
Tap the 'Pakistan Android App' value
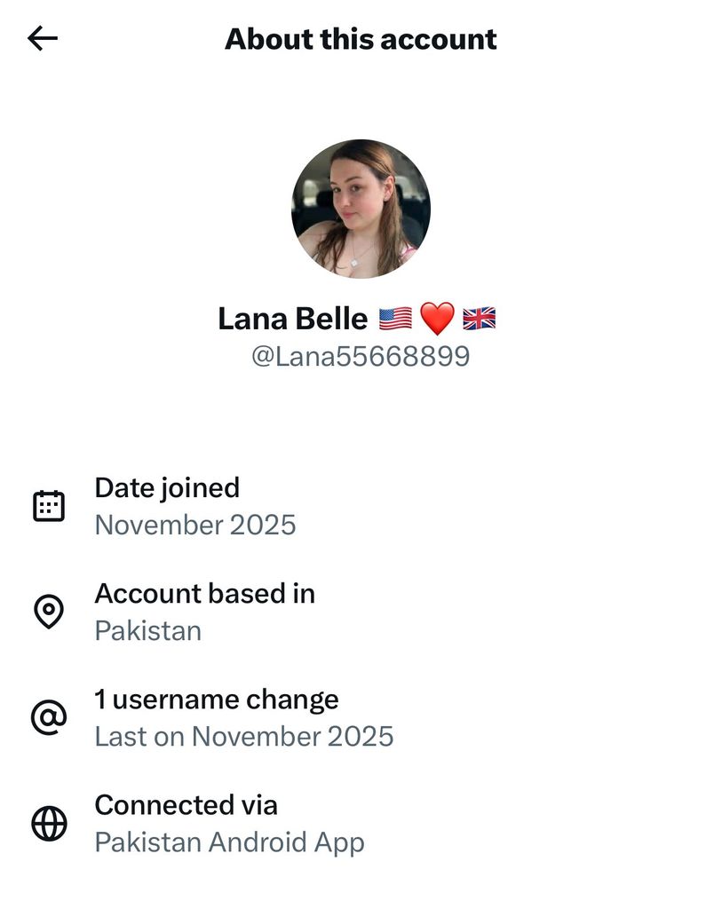(x=229, y=842)
